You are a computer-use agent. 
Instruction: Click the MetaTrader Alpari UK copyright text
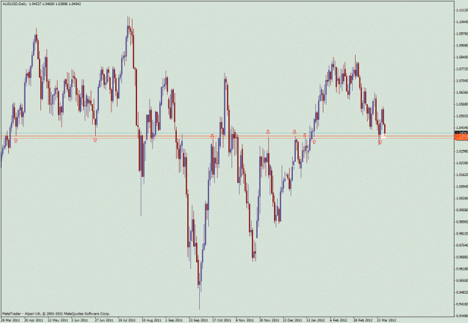click(56, 313)
